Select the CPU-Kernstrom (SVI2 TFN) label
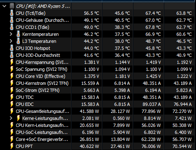 42,83
